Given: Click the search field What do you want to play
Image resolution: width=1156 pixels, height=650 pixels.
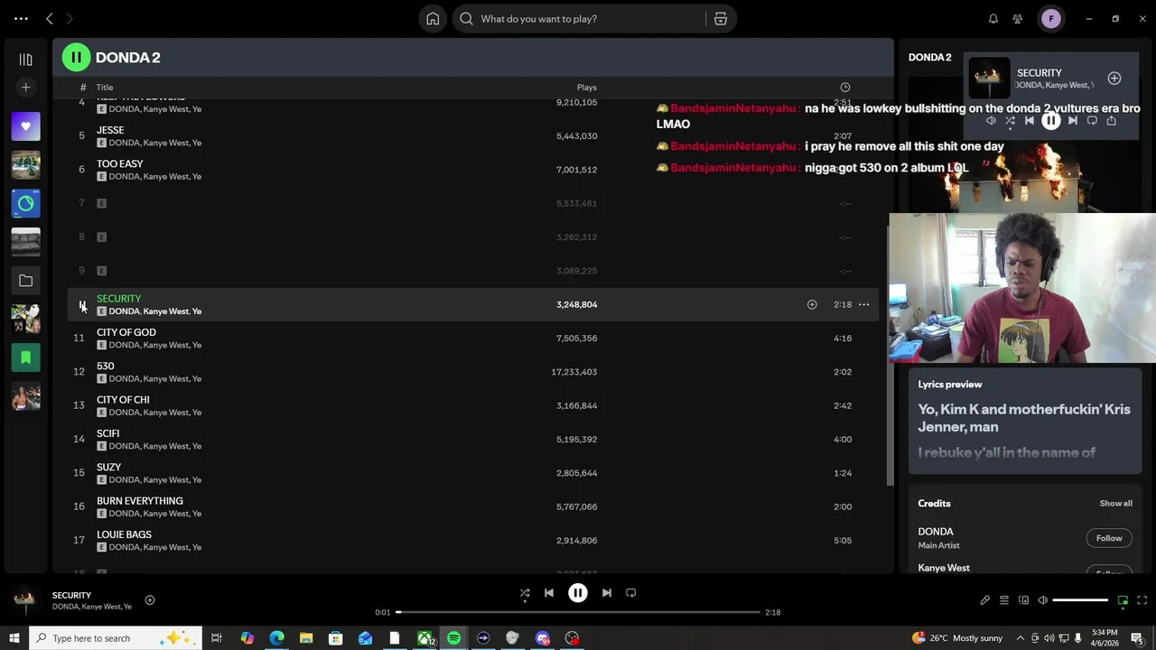Looking at the screenshot, I should pos(580,19).
